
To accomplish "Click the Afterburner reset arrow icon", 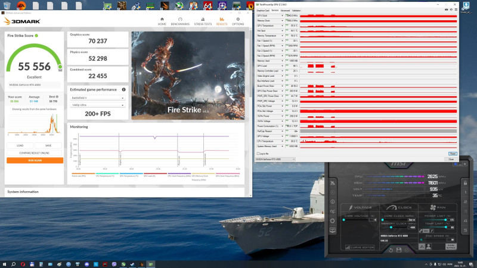I will click(391, 250).
